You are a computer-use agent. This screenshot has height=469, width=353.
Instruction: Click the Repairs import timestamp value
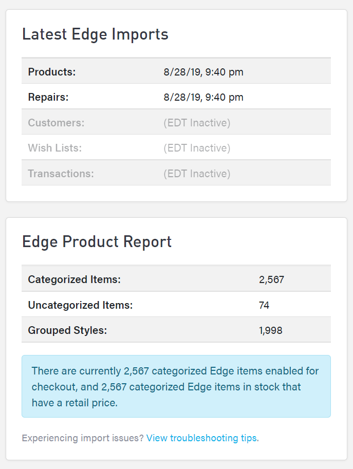click(x=203, y=97)
